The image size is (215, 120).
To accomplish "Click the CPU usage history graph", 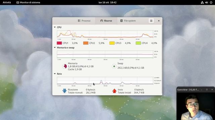I will (x=105, y=34).
